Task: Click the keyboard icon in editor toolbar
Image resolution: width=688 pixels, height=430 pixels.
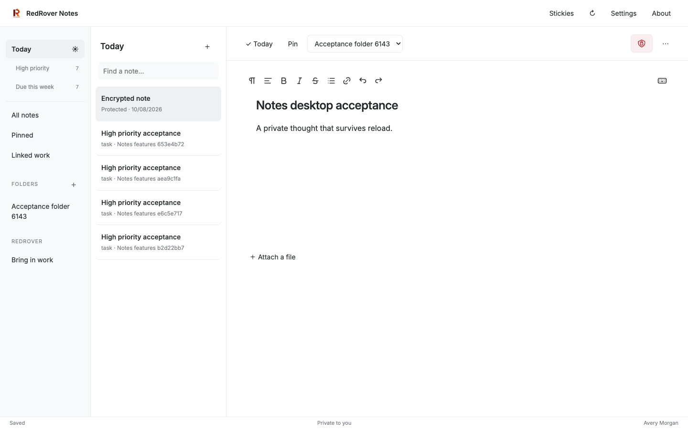Action: pyautogui.click(x=662, y=81)
